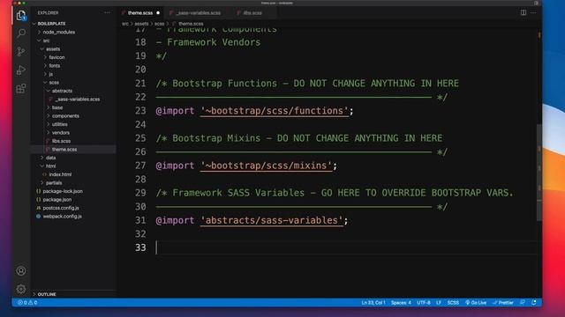Switch to _sass-variables.scss tab
The image size is (565, 317).
(x=198, y=13)
